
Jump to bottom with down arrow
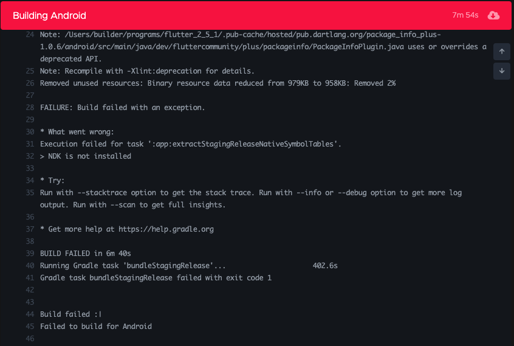501,71
